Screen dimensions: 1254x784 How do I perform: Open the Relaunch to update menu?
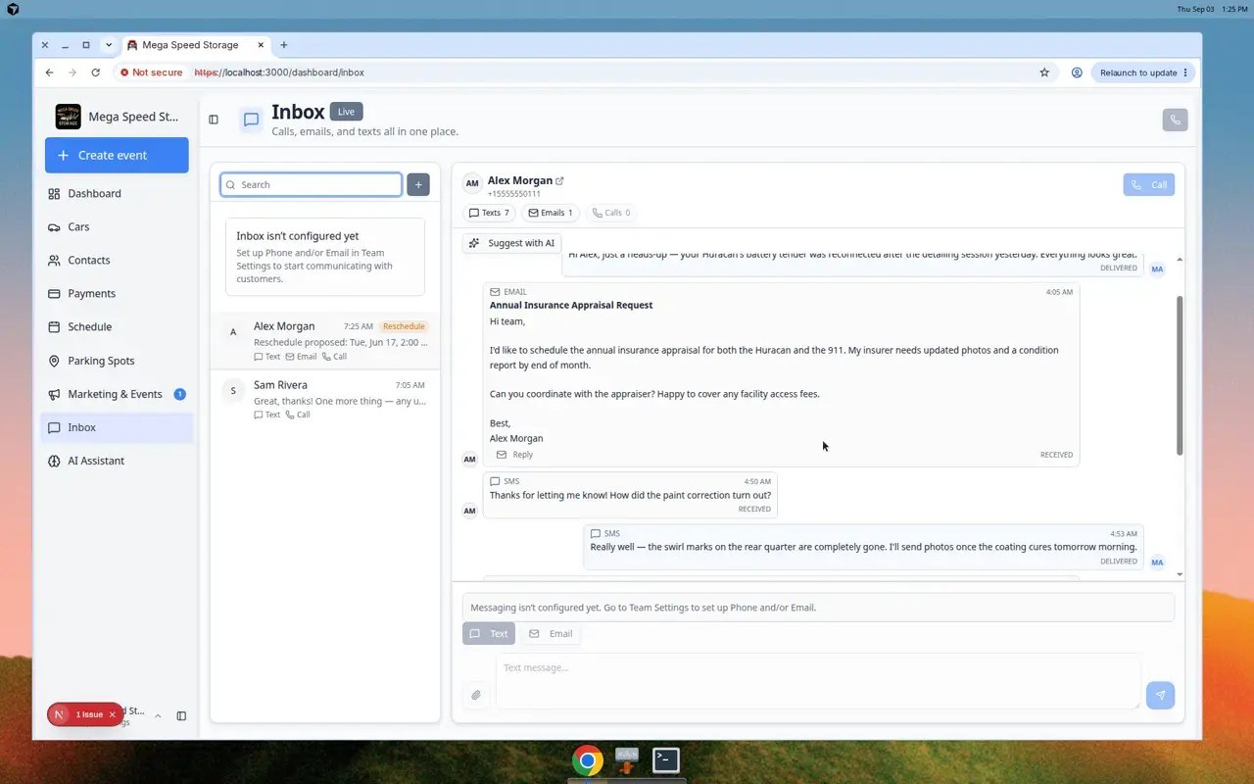tap(1144, 73)
